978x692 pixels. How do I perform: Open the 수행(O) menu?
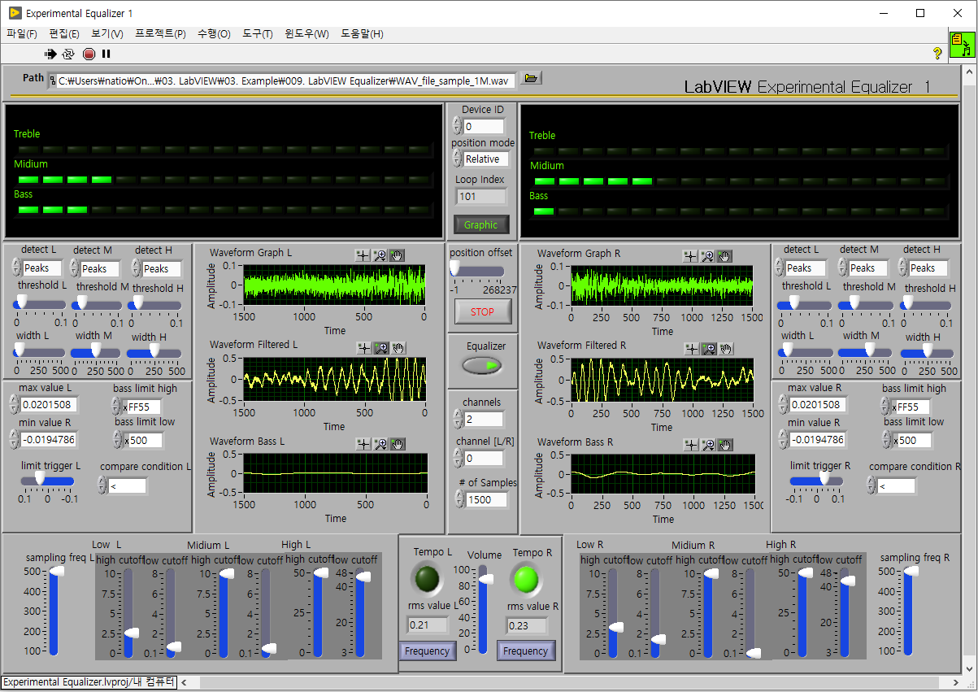click(x=214, y=33)
